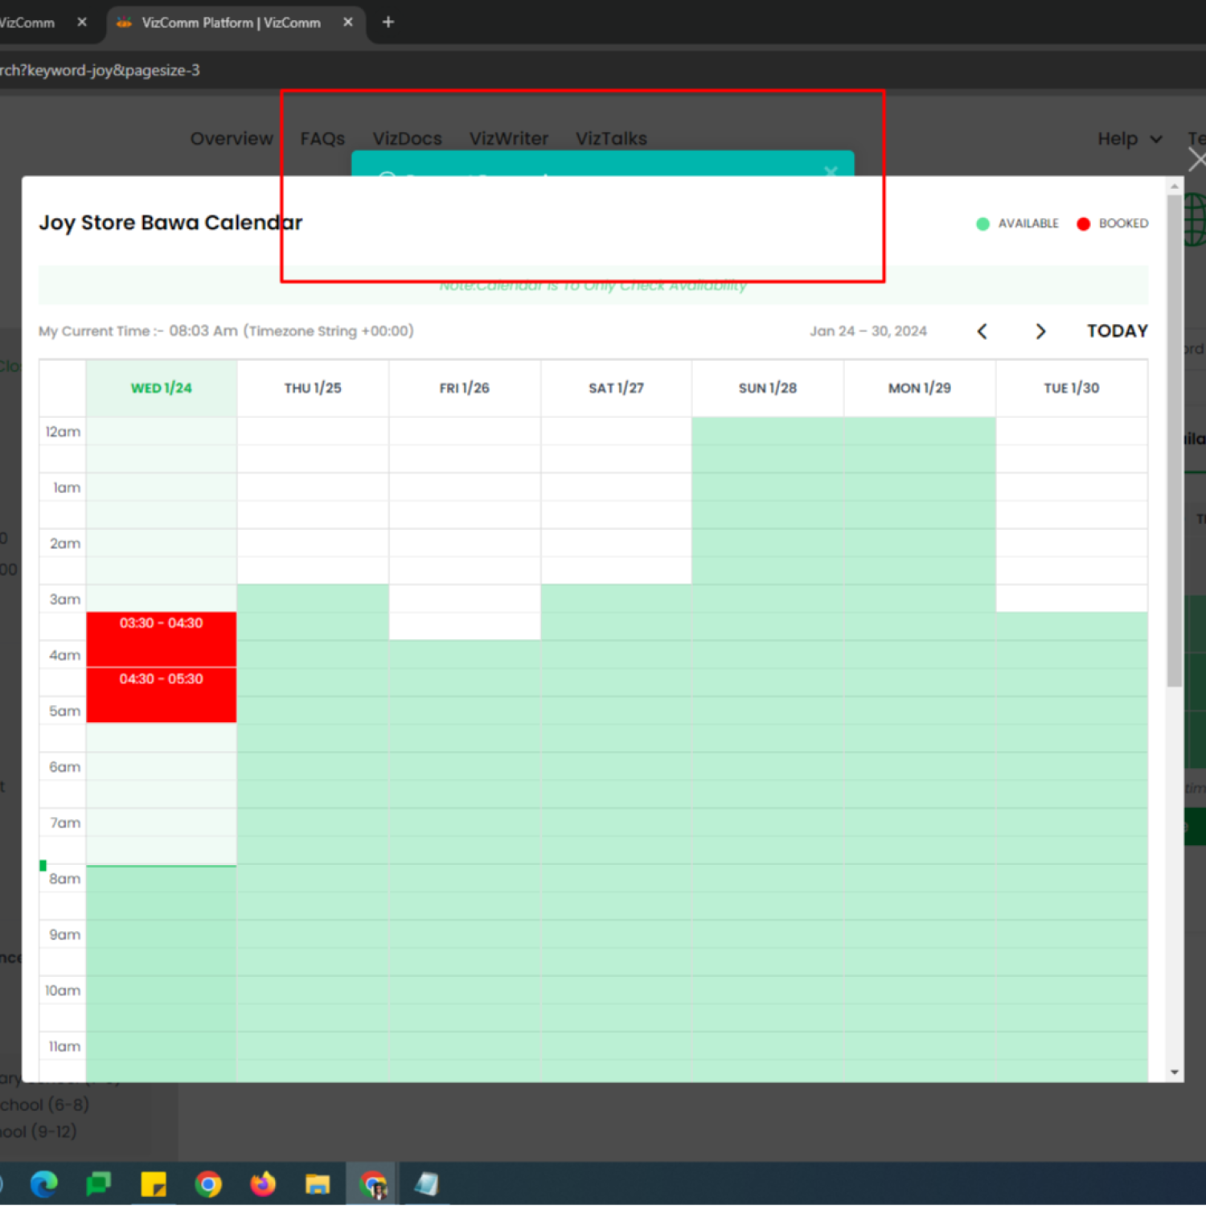Switch to the VizComm Platform browser tab
The width and height of the screenshot is (1206, 1206).
(x=230, y=23)
